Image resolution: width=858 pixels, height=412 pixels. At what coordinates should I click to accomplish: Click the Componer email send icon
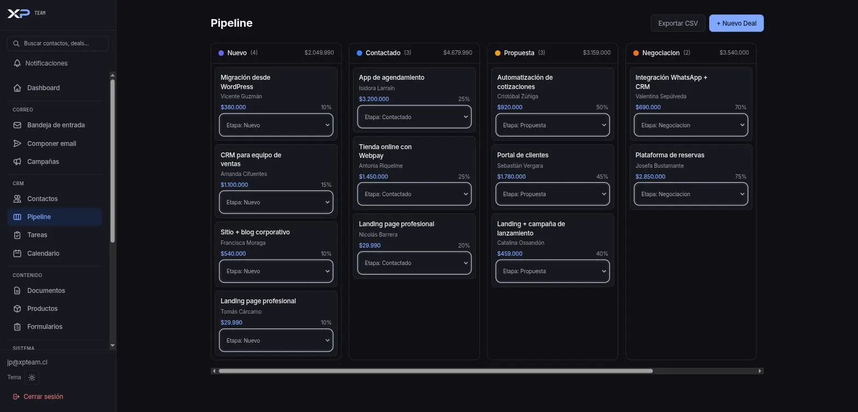18,144
